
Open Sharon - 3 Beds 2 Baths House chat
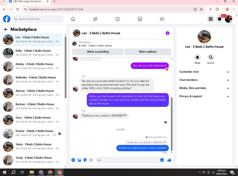[32, 93]
